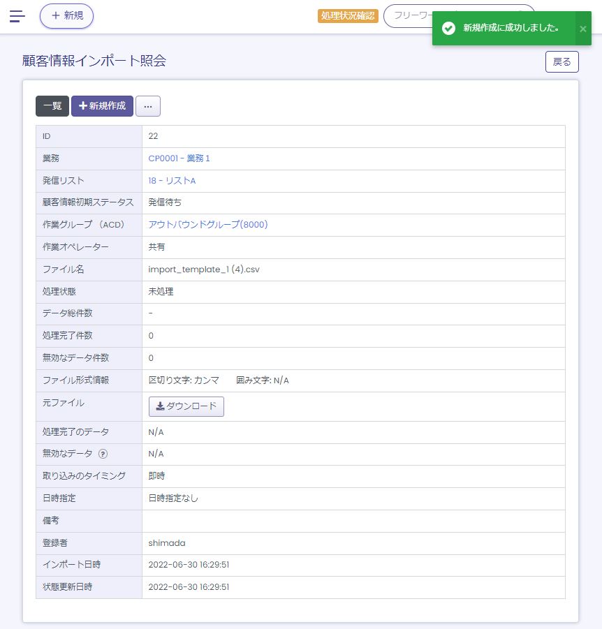Image resolution: width=602 pixels, height=629 pixels.
Task: Click the インポート日時 timestamp value
Action: (189, 565)
